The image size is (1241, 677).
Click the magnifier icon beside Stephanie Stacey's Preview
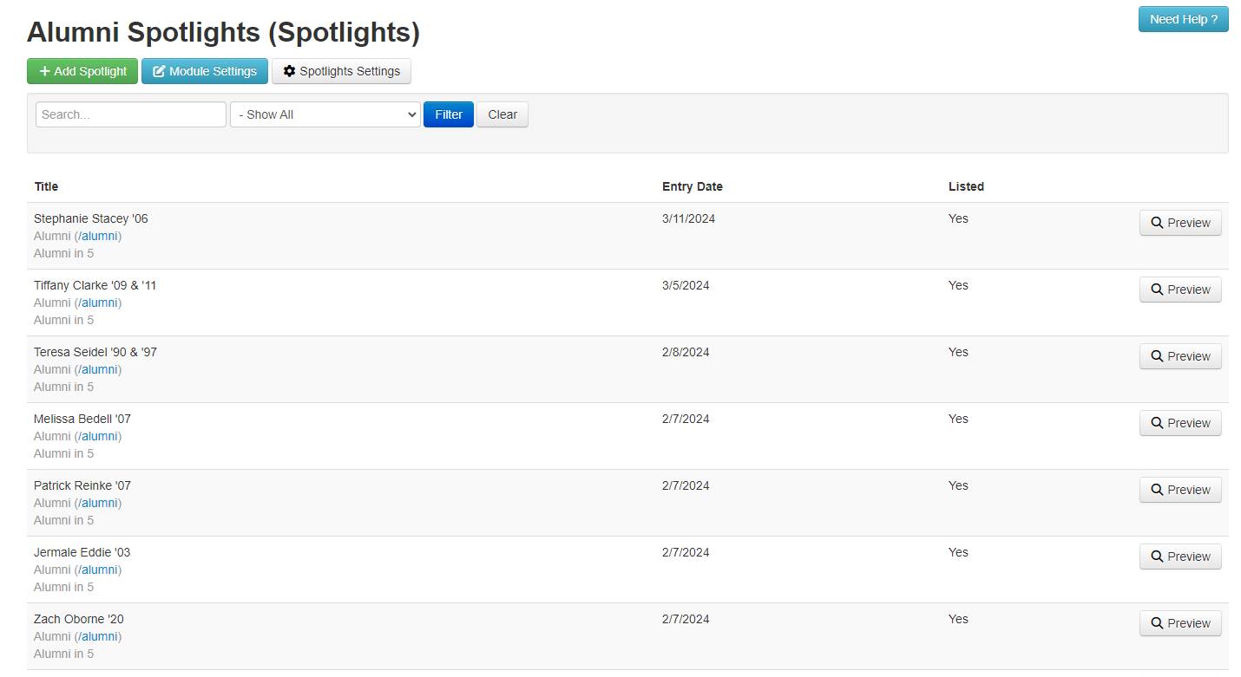[1157, 223]
